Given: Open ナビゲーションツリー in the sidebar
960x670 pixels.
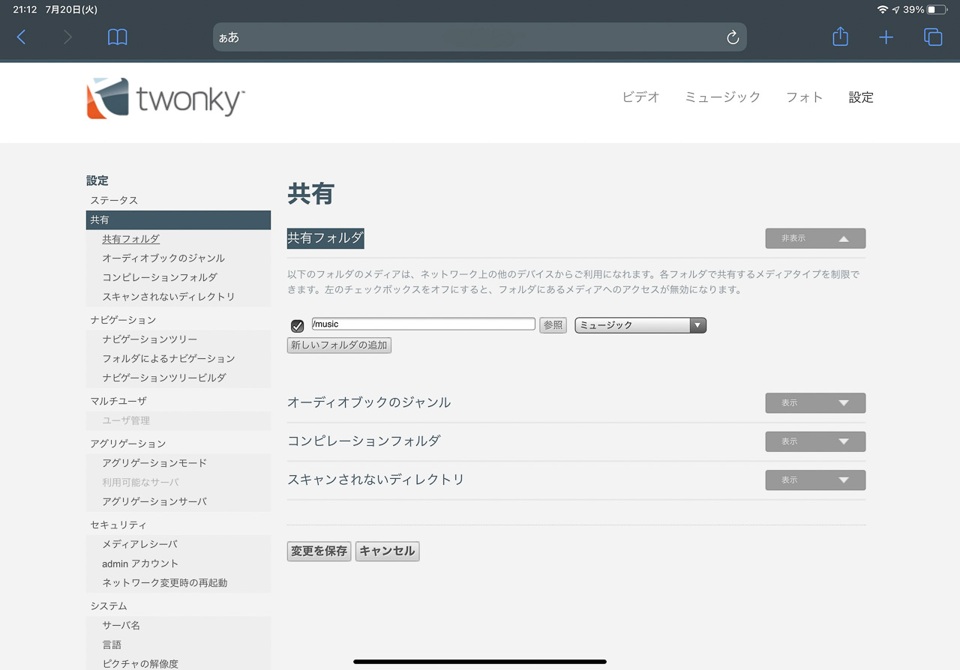Looking at the screenshot, I should coord(150,339).
